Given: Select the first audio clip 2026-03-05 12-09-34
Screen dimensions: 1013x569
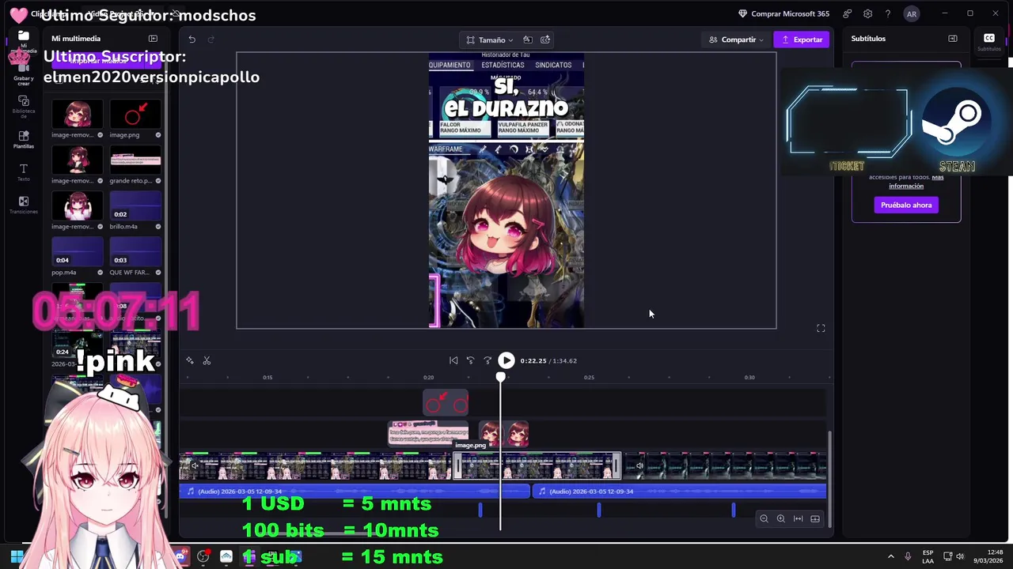Looking at the screenshot, I should point(355,492).
